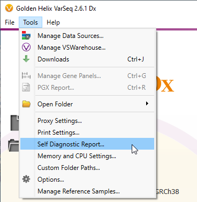This screenshot has height=202, width=197.
Task: Collapse the open Tools menu
Action: 31,22
